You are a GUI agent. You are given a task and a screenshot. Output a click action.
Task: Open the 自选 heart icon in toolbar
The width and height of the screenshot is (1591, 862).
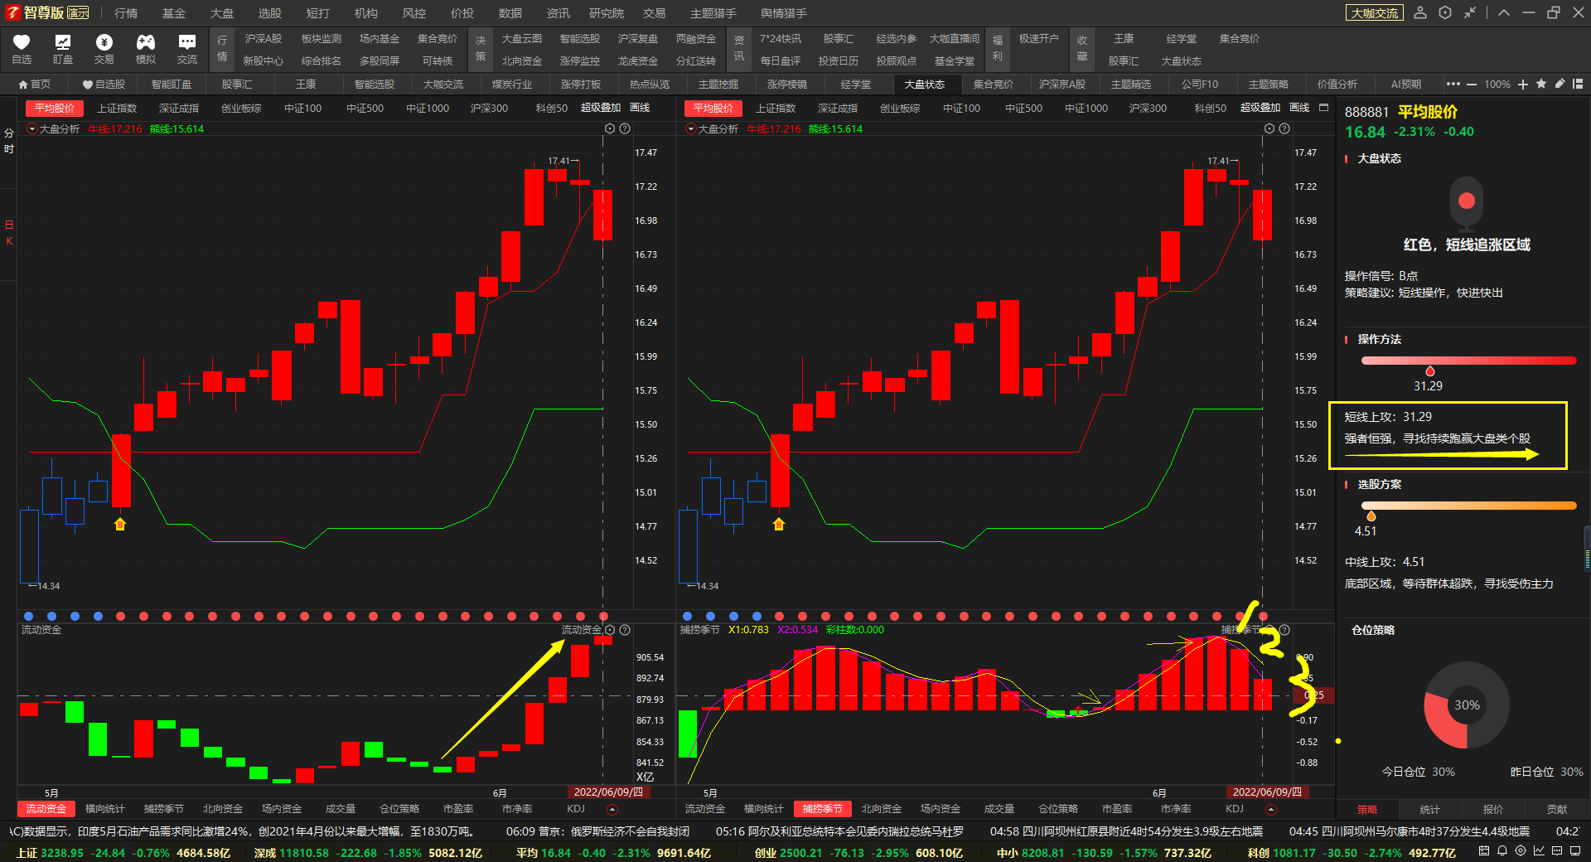pyautogui.click(x=22, y=48)
